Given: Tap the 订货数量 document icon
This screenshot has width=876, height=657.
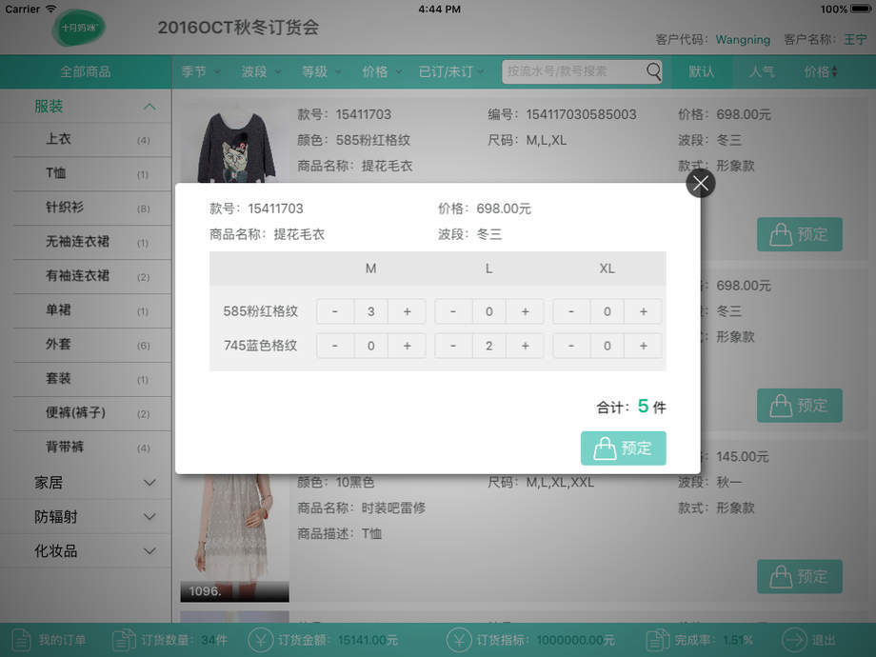Looking at the screenshot, I should (x=124, y=640).
